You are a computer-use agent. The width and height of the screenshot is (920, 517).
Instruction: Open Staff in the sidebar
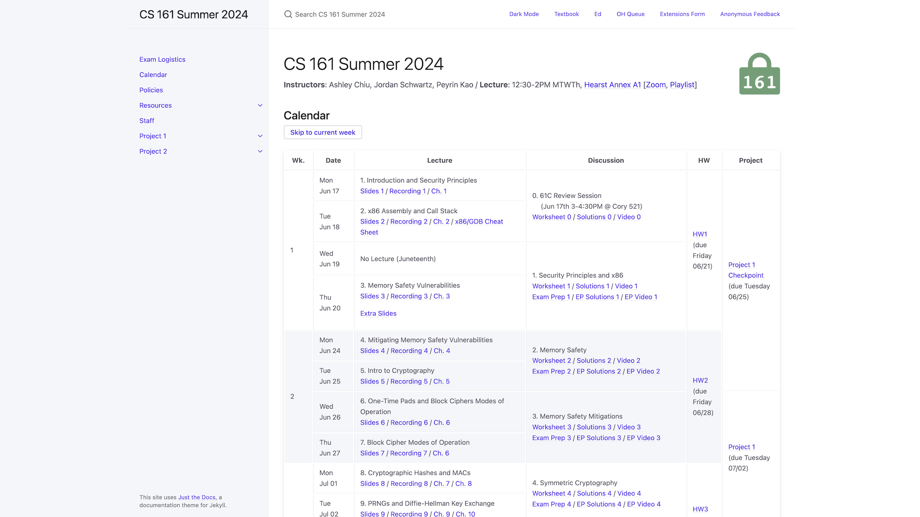coord(147,121)
